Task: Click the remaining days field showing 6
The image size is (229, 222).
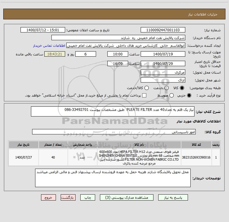Action: [86, 54]
